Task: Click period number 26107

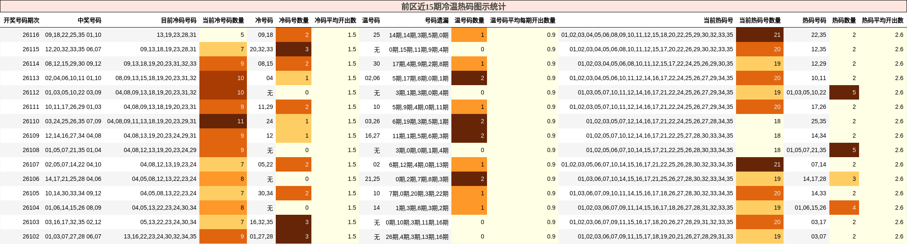Action: [31, 164]
